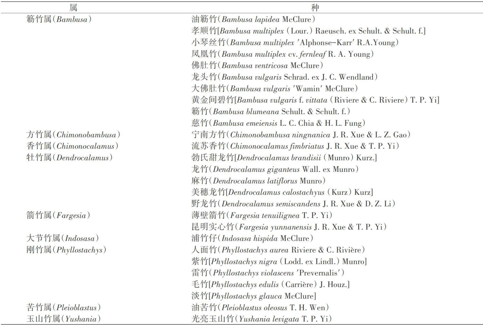Screen dimensions: 483x325
Task: Click the 光亮玉山竹 Yushania levigata entry
Action: [261, 319]
